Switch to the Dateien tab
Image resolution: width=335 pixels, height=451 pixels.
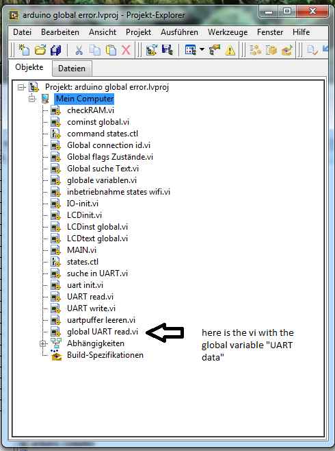tap(72, 69)
